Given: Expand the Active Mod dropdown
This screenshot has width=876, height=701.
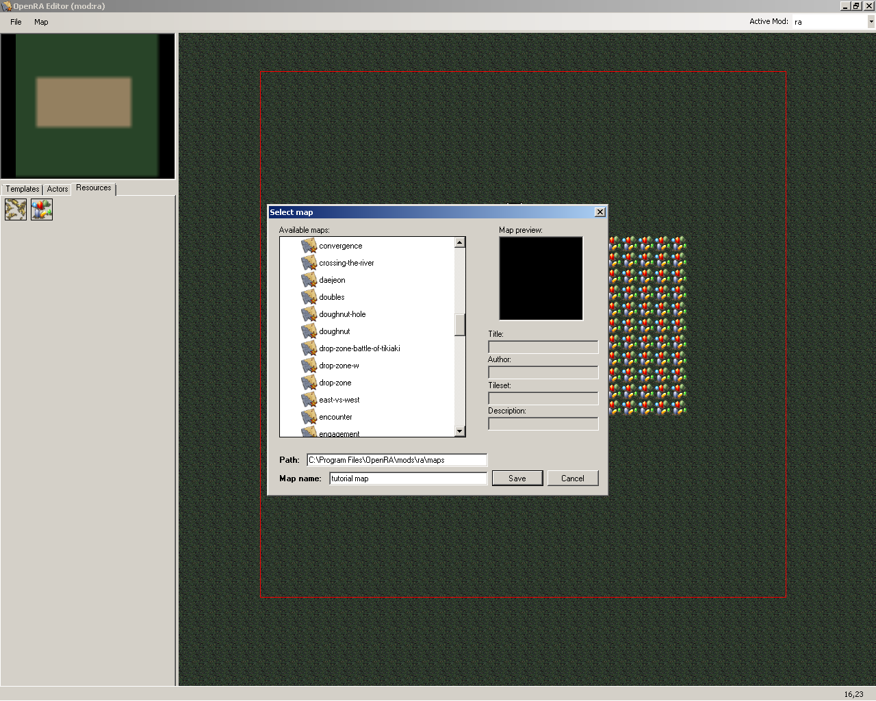Looking at the screenshot, I should point(871,22).
